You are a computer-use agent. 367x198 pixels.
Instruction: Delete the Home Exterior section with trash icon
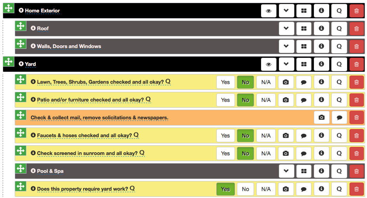tap(357, 11)
